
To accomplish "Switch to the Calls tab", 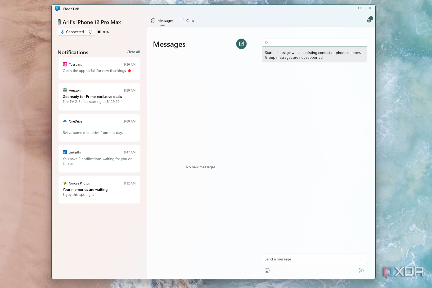I will (x=187, y=20).
